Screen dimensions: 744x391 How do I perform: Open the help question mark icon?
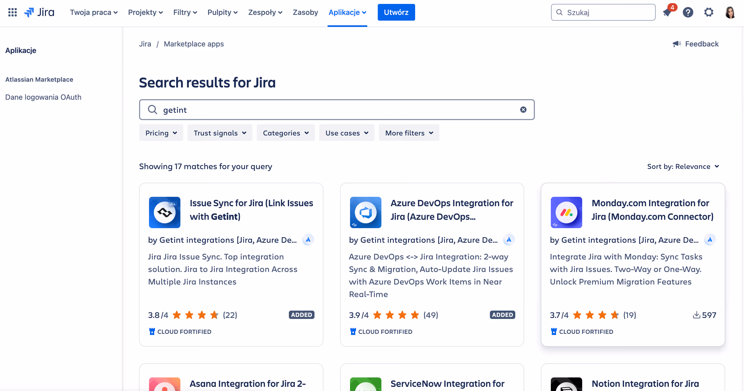(688, 13)
